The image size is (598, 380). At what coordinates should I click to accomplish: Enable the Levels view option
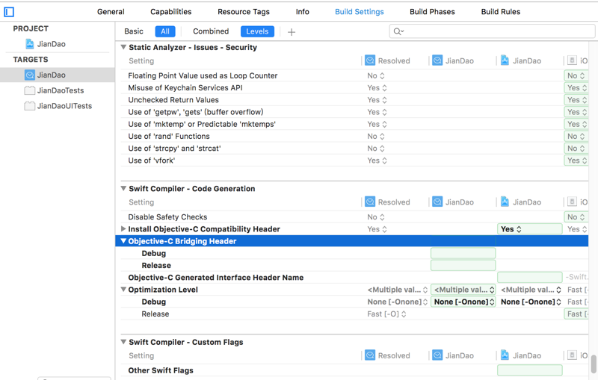pyautogui.click(x=257, y=31)
